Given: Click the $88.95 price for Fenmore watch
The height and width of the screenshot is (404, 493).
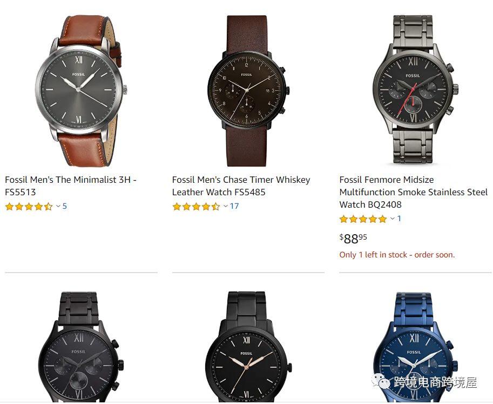Looking at the screenshot, I should coord(353,239).
